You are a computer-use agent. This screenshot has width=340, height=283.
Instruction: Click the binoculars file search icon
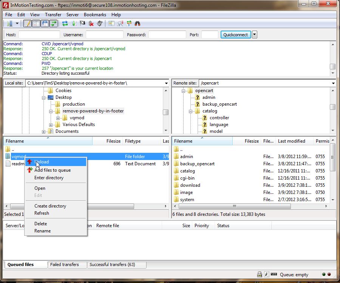pyautogui.click(x=138, y=23)
